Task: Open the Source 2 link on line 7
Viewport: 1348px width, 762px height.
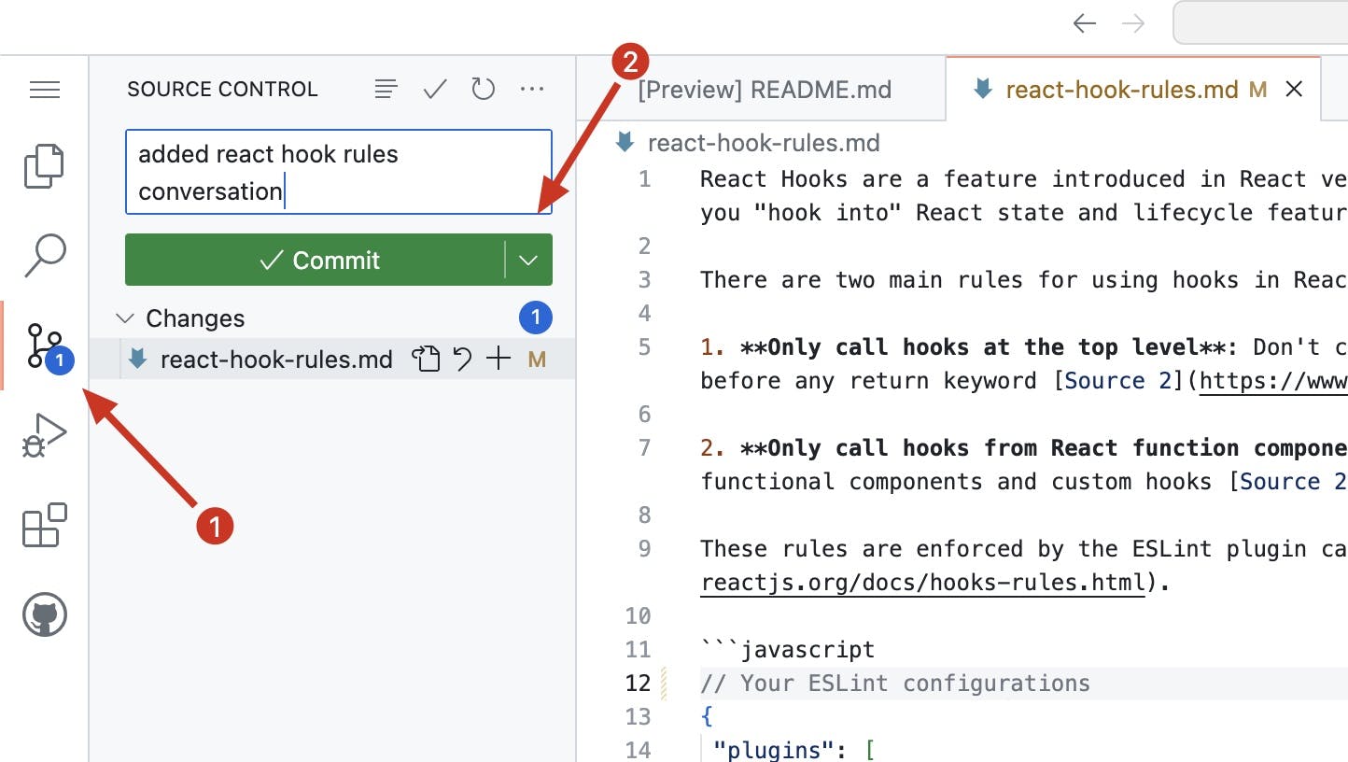Action: pyautogui.click(x=1293, y=482)
